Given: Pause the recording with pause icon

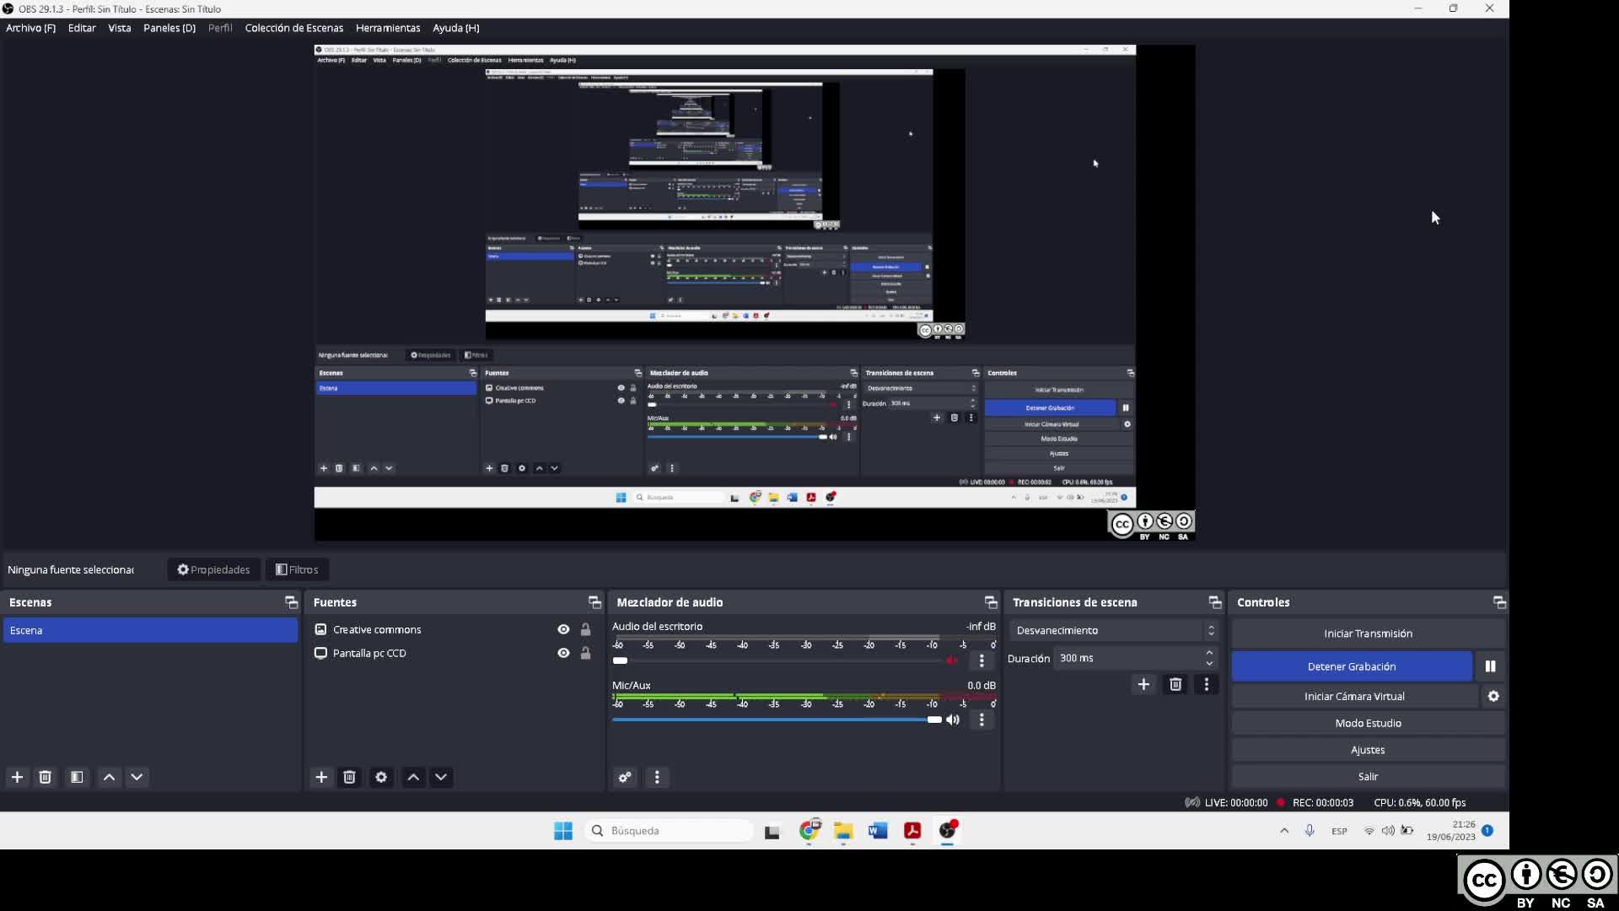Looking at the screenshot, I should [x=1490, y=666].
